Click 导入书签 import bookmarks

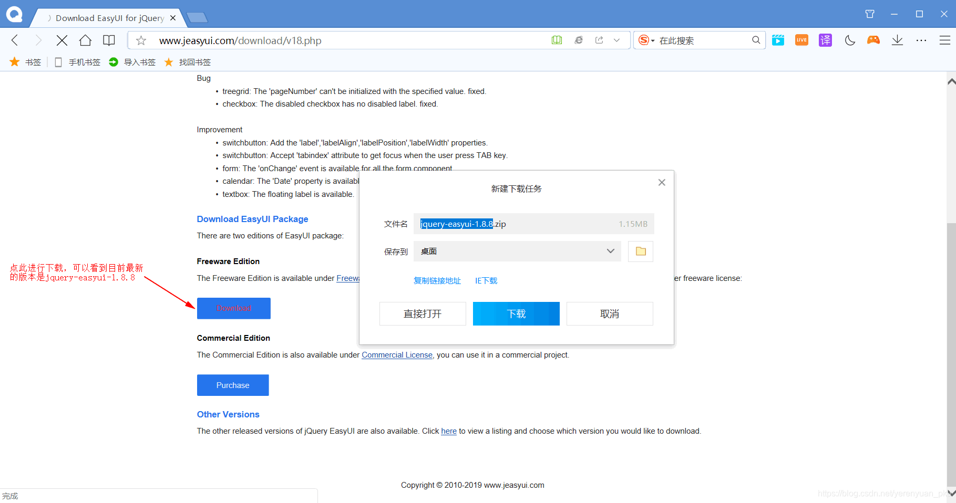pyautogui.click(x=132, y=62)
